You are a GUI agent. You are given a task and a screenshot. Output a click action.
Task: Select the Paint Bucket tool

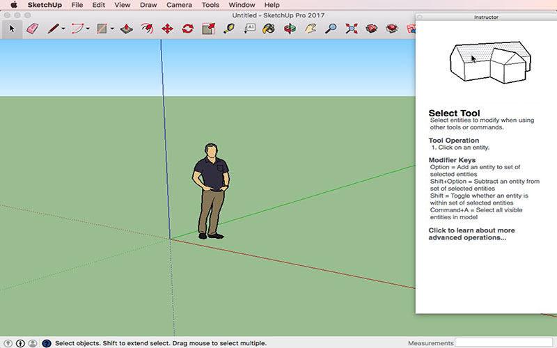tap(269, 29)
